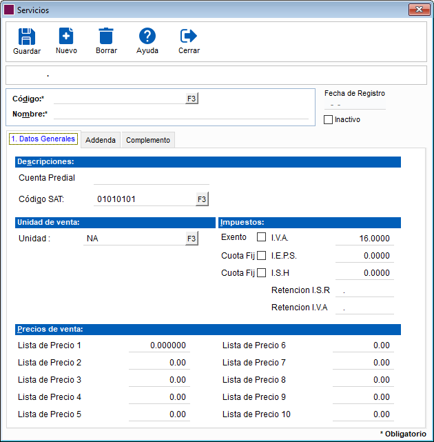This screenshot has height=442, width=434.
Task: Click the Retencion I.S.R field
Action: tap(364, 290)
